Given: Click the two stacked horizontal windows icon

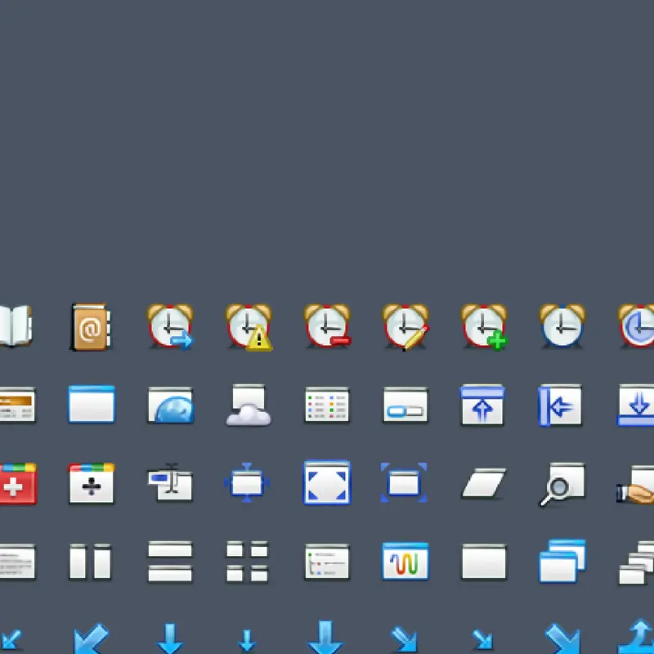Looking at the screenshot, I should click(x=170, y=561).
